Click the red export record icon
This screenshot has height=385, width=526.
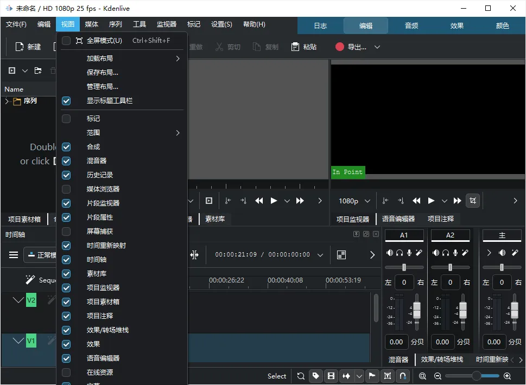339,47
